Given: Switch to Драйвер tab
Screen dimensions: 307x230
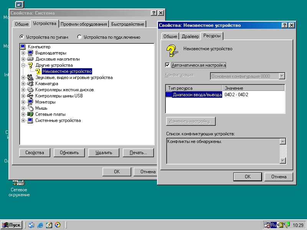Looking at the screenshot, I should (190, 36).
